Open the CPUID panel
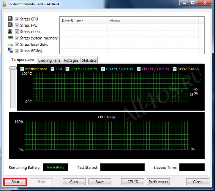 (x=133, y=182)
